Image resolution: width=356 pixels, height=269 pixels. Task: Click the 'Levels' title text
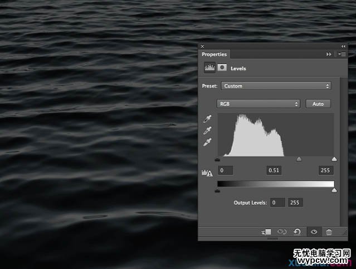pos(238,69)
